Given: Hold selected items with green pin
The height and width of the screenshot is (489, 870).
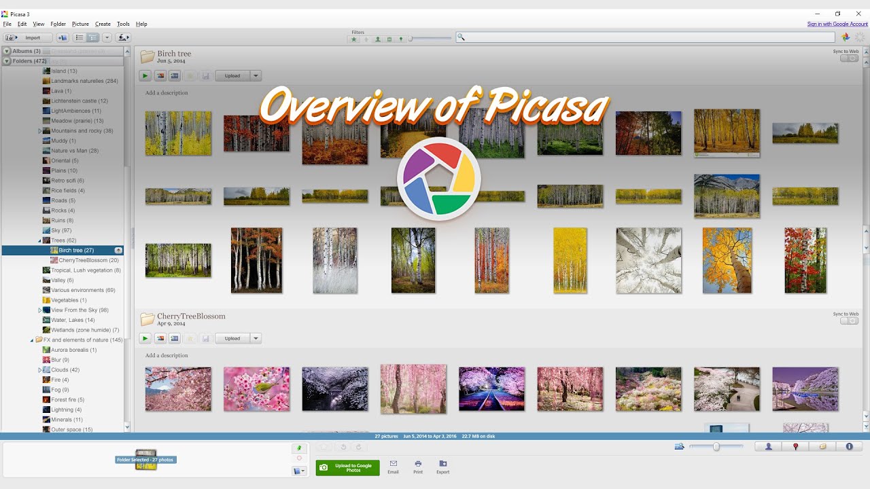Looking at the screenshot, I should pyautogui.click(x=299, y=448).
